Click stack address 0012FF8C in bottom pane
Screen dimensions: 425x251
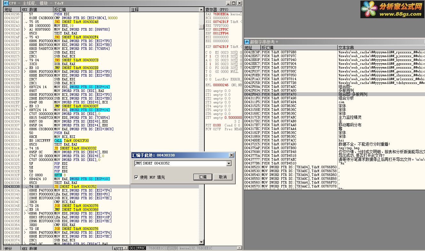click(137, 248)
